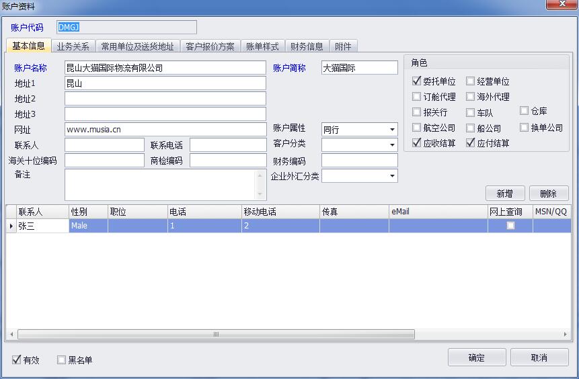Image resolution: width=579 pixels, height=379 pixels.
Task: Click the 职位 column header
Action: coord(137,212)
